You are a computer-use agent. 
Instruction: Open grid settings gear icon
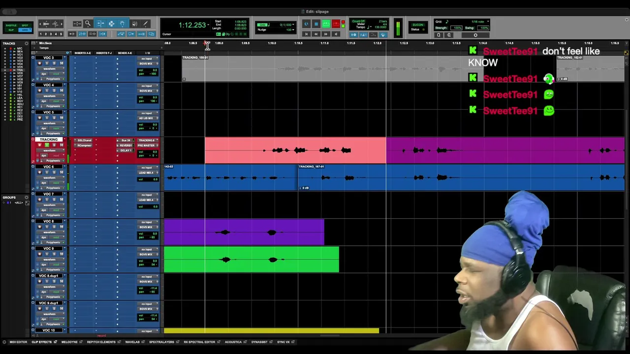[475, 35]
